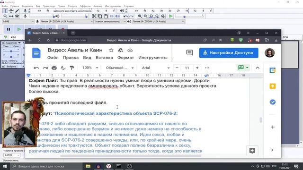
Task: Open the Arial font dropdown
Action: [x=156, y=68]
